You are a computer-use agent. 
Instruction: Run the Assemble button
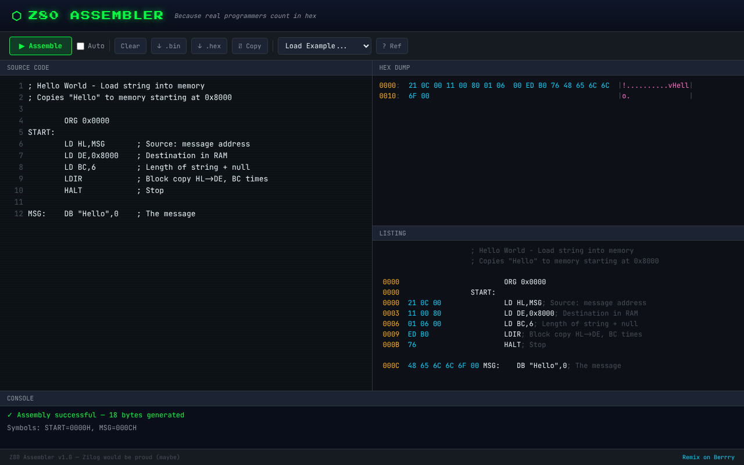coord(41,46)
